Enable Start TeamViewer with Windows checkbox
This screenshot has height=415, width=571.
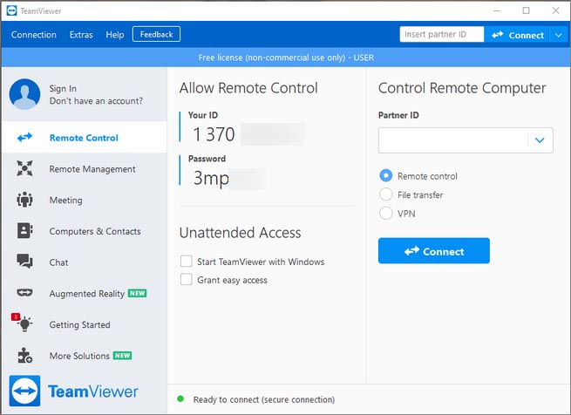coord(186,262)
